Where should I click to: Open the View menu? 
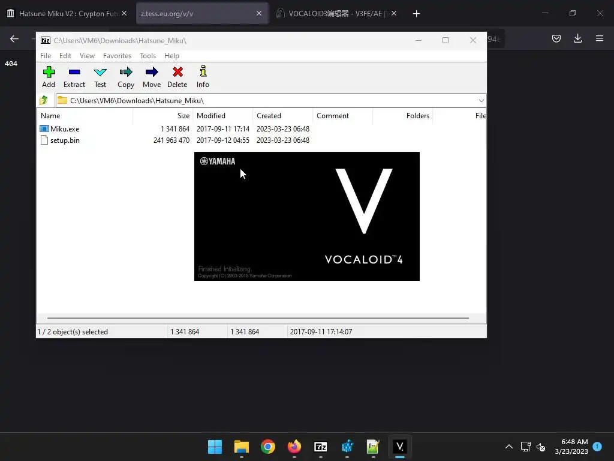(x=88, y=56)
